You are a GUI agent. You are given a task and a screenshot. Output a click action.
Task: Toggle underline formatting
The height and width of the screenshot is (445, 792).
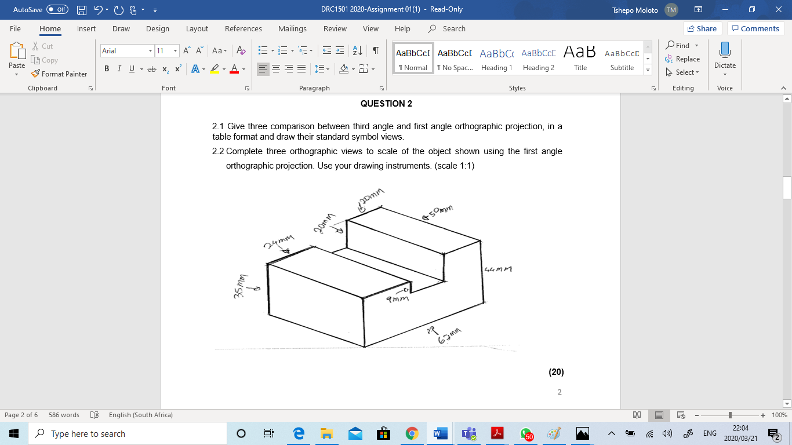point(131,68)
